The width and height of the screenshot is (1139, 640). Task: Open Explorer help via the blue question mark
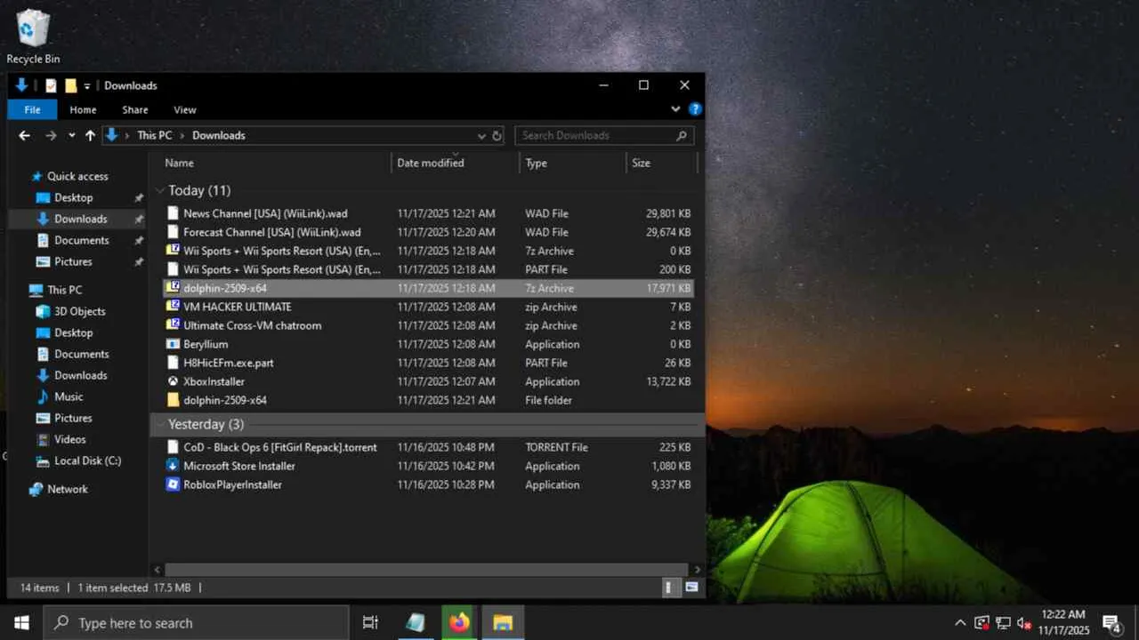pos(695,109)
